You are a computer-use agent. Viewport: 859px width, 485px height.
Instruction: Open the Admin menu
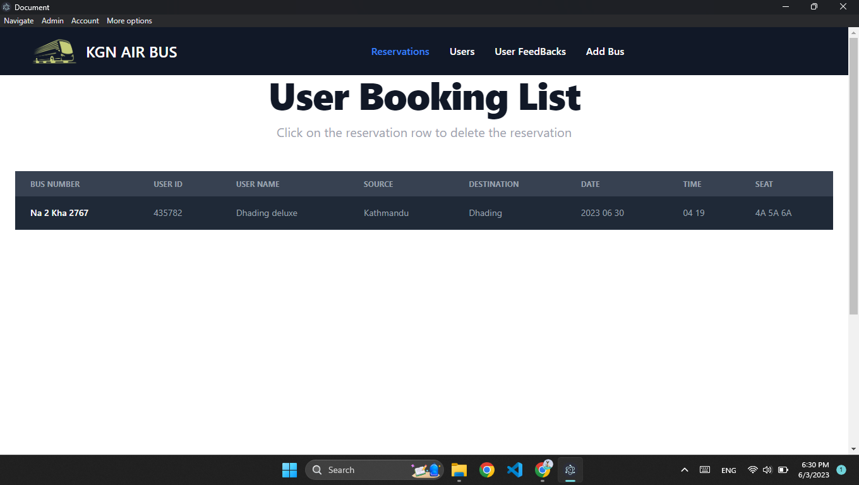tap(52, 20)
